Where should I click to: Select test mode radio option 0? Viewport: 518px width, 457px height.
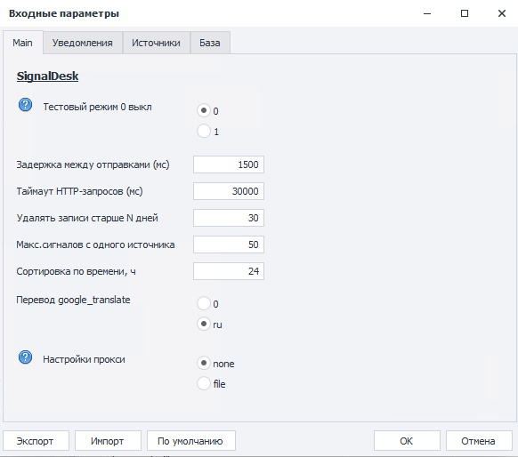point(204,110)
